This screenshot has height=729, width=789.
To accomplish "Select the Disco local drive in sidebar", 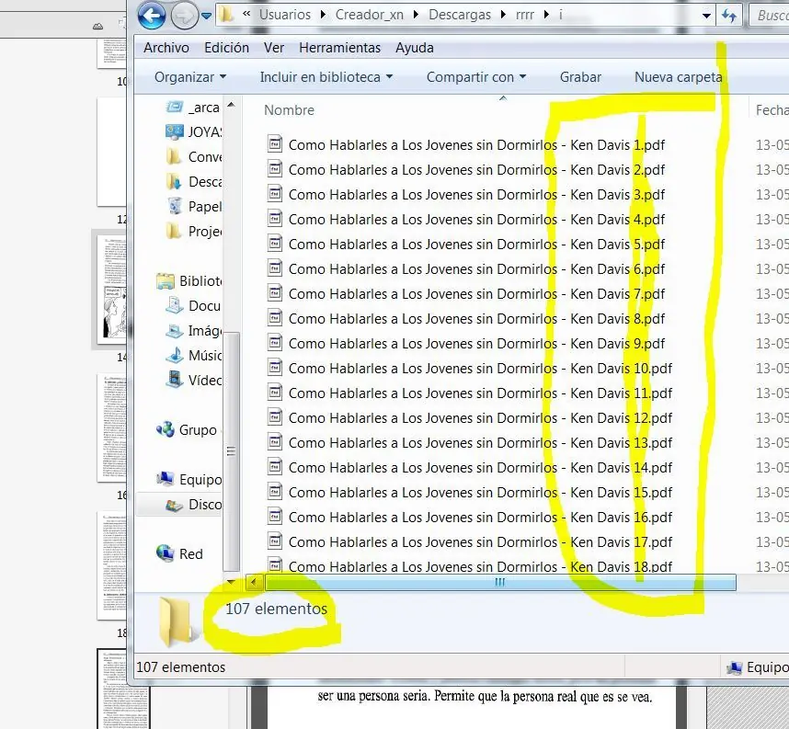I will pyautogui.click(x=194, y=505).
